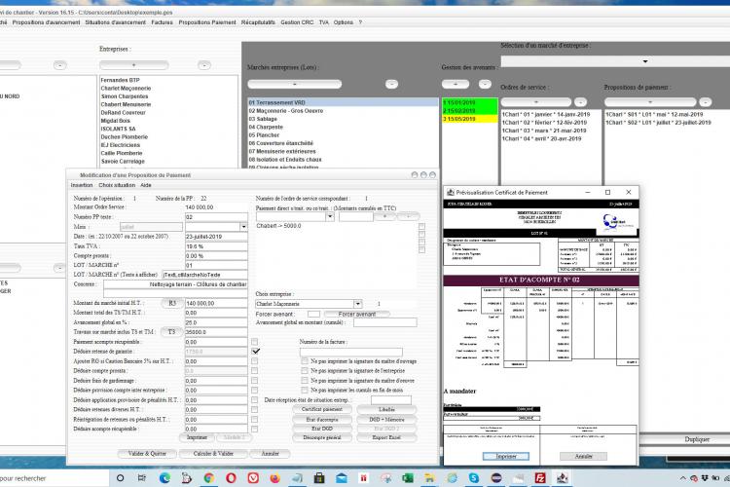Viewport: 730px width, 487px height.
Task: Open the Paiement direct s/trait. dropdown
Action: point(330,216)
